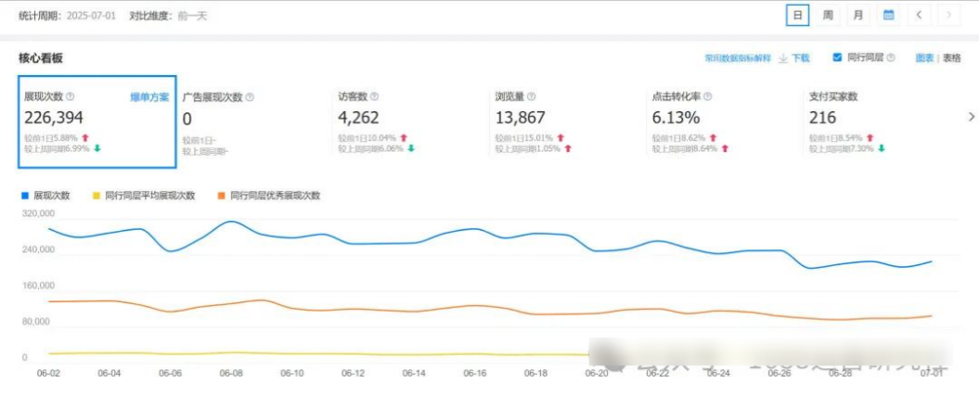The height and width of the screenshot is (396, 979).
Task: Click the 对比维度 value 前一天
Action: coord(192,16)
